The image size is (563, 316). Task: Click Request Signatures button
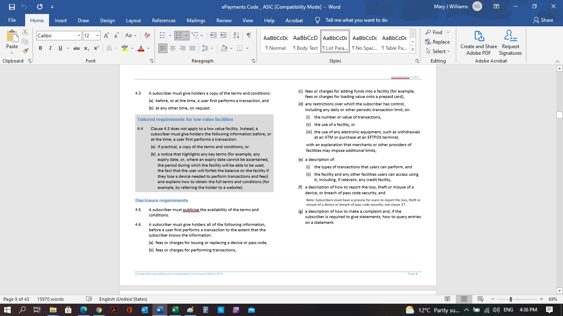(510, 42)
